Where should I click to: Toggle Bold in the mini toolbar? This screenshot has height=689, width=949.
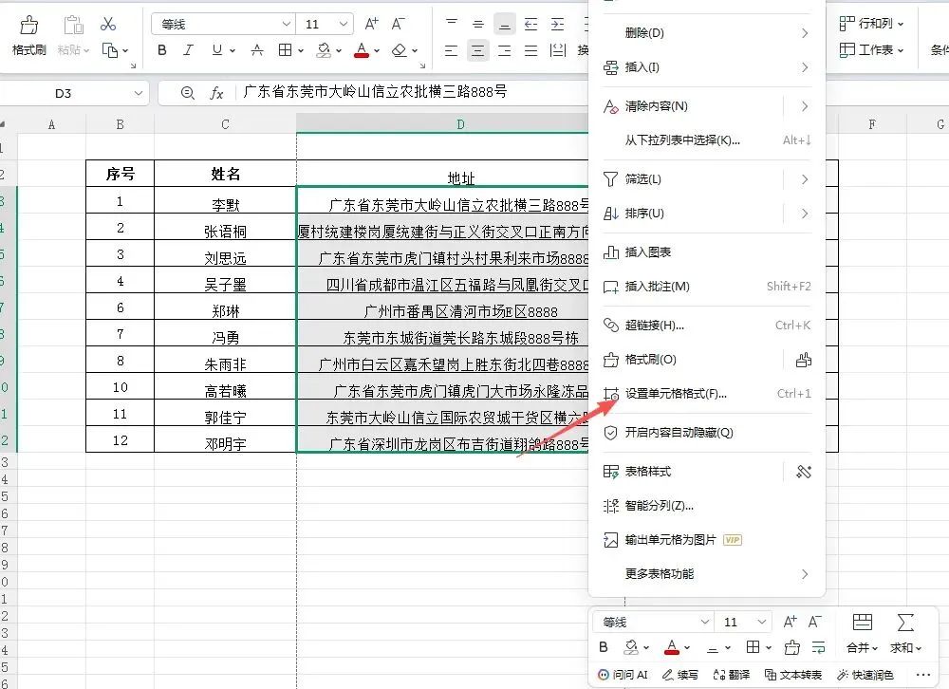click(604, 647)
